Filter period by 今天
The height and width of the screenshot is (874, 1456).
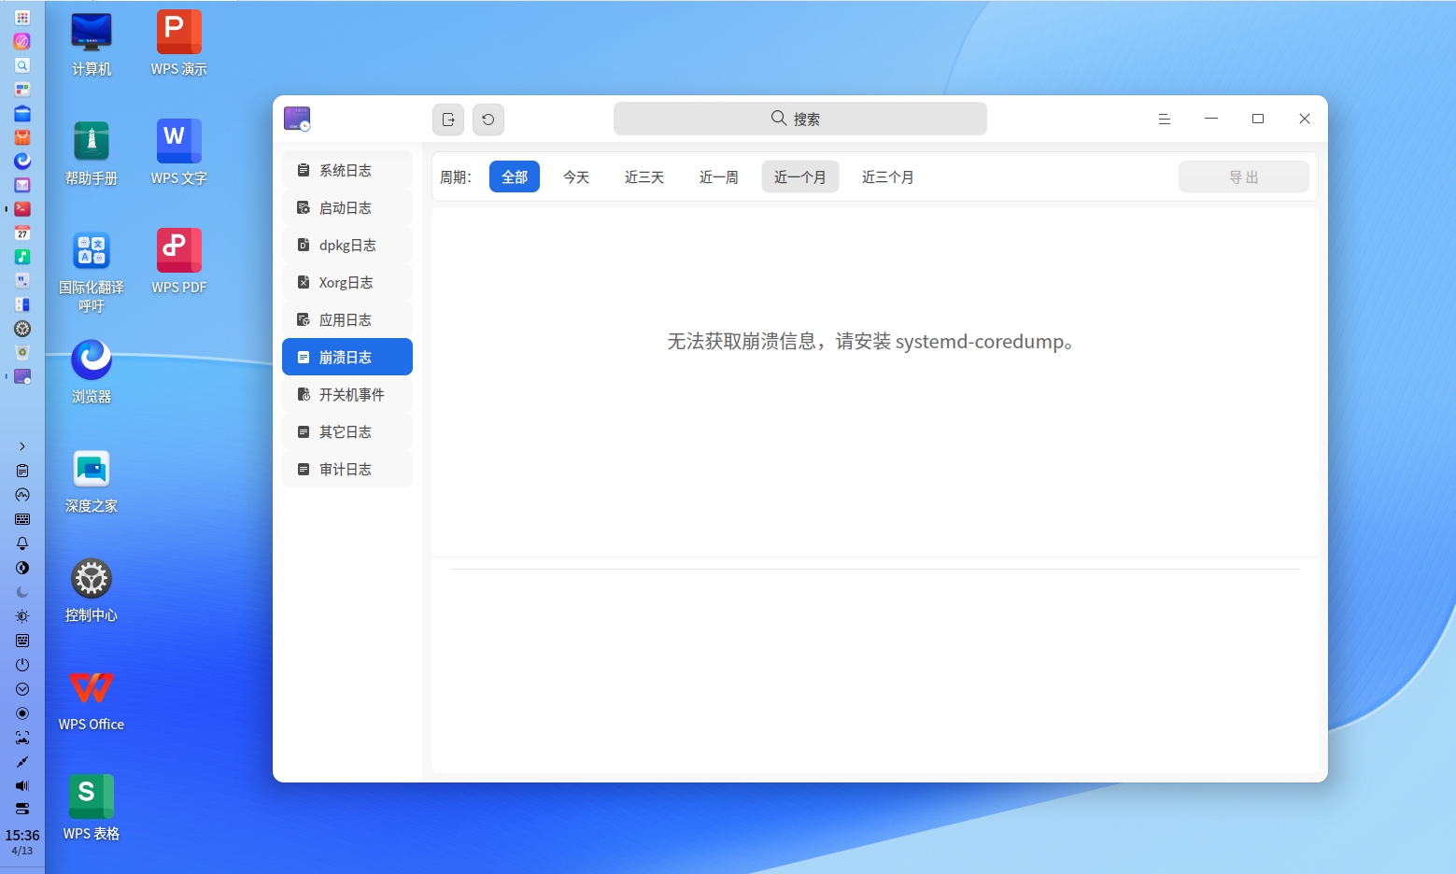[576, 176]
